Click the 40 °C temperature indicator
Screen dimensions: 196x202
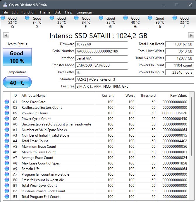(17, 82)
